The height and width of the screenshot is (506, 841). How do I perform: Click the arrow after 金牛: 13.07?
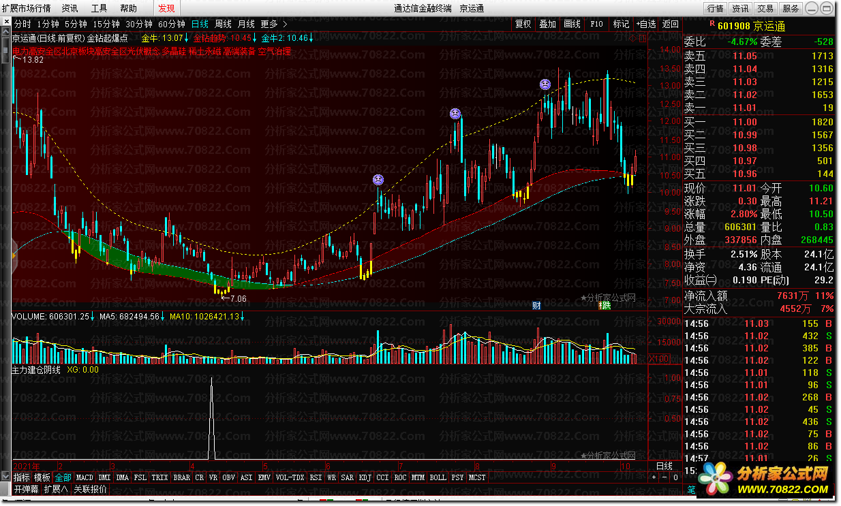[x=188, y=38]
